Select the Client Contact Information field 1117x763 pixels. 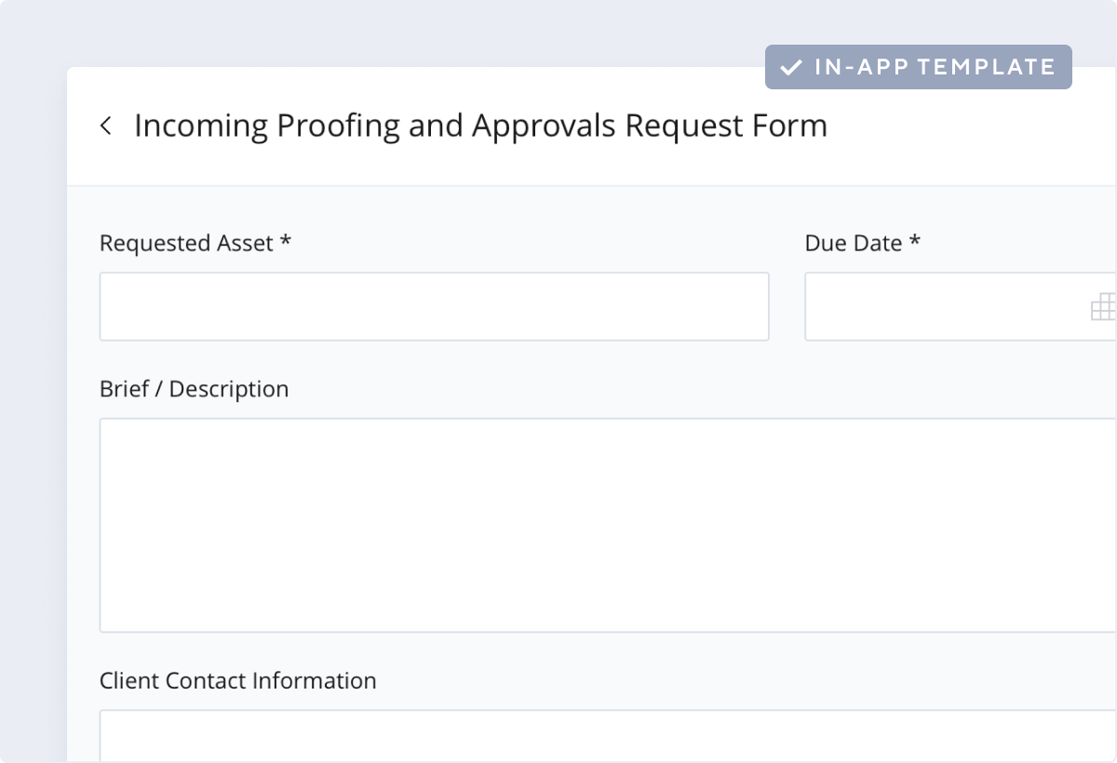pos(605,740)
